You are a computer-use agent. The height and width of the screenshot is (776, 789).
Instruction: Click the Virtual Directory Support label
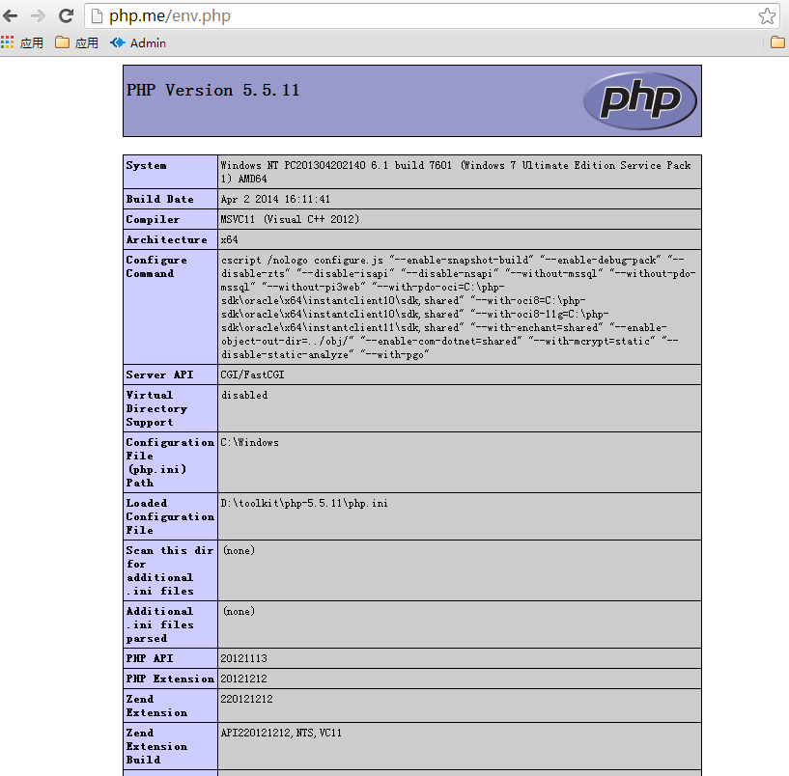156,408
